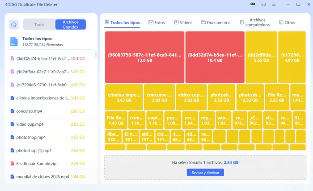Open the Fotos tab
Viewport: 313px width, 191px height.
(156, 22)
